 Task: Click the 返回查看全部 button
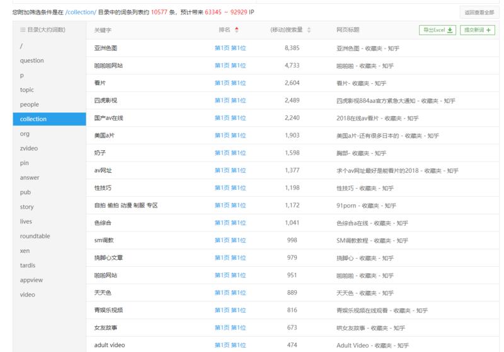479,13
